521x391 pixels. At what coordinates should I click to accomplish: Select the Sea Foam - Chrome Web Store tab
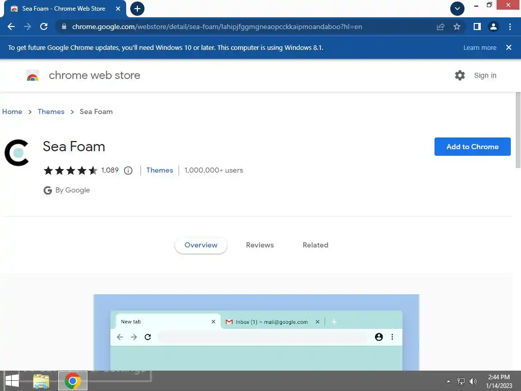click(63, 9)
